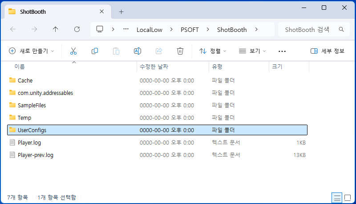The image size is (356, 204).
Task: Select the ShotBooth window tab
Action: 53,12
